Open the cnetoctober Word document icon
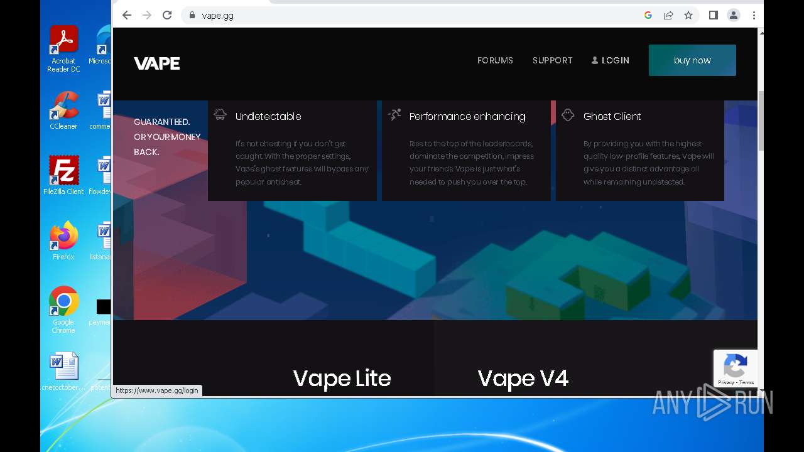 [x=63, y=372]
